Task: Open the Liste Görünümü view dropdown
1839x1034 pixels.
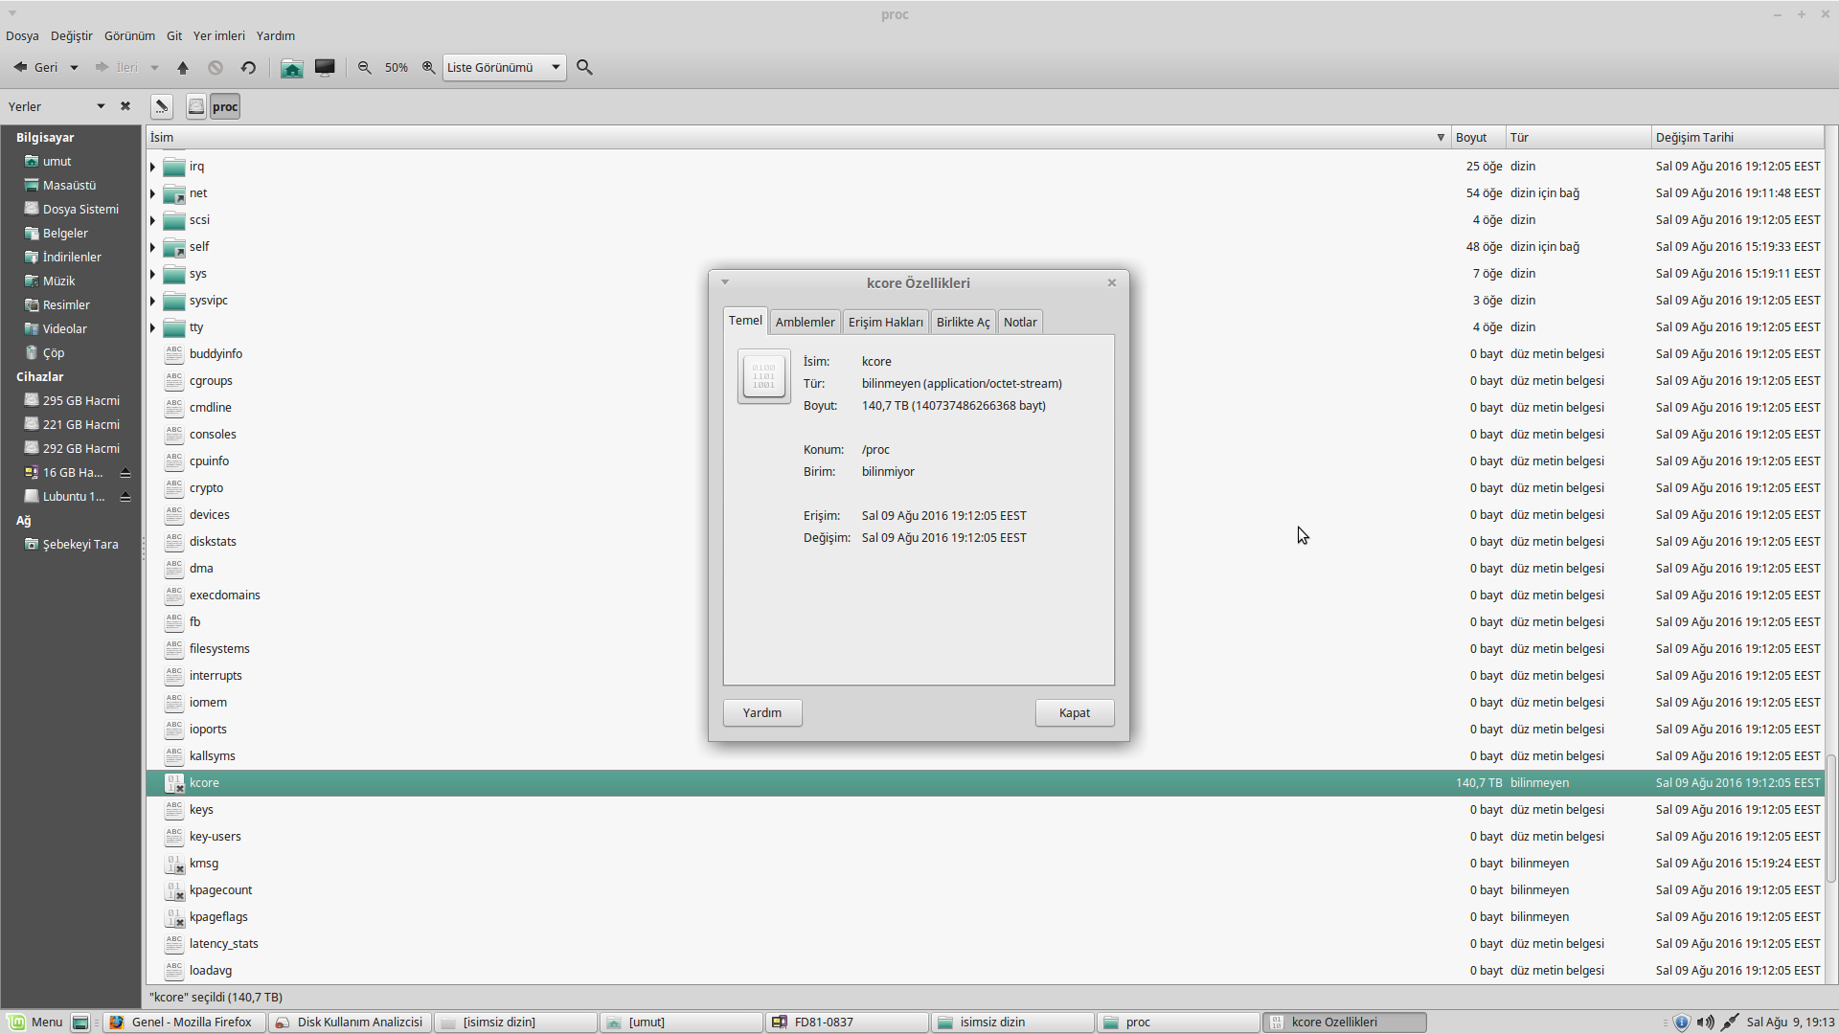Action: [x=504, y=68]
